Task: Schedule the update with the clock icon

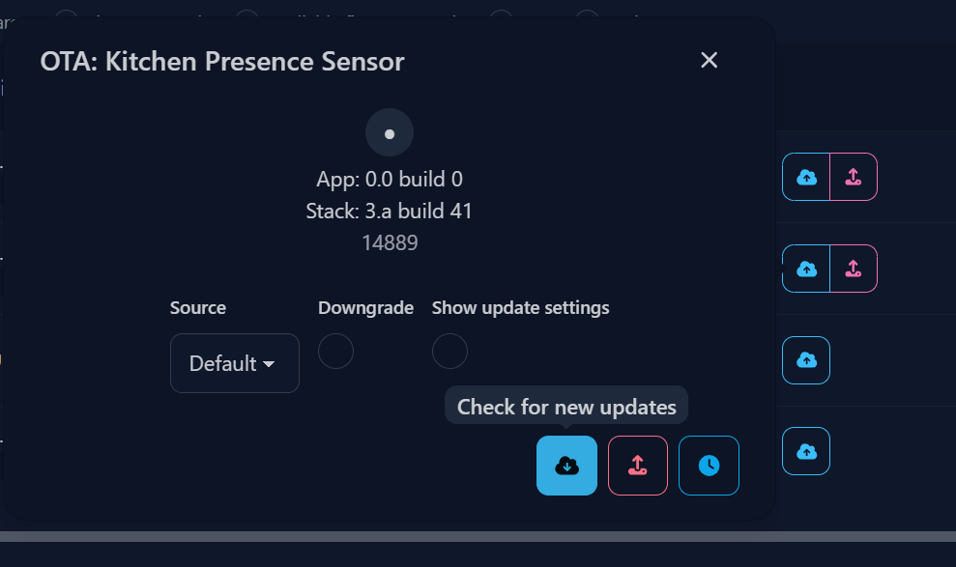Action: tap(709, 466)
